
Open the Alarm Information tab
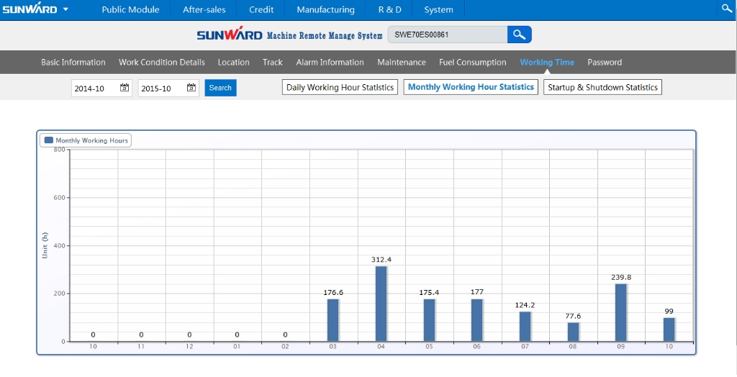[x=330, y=63]
